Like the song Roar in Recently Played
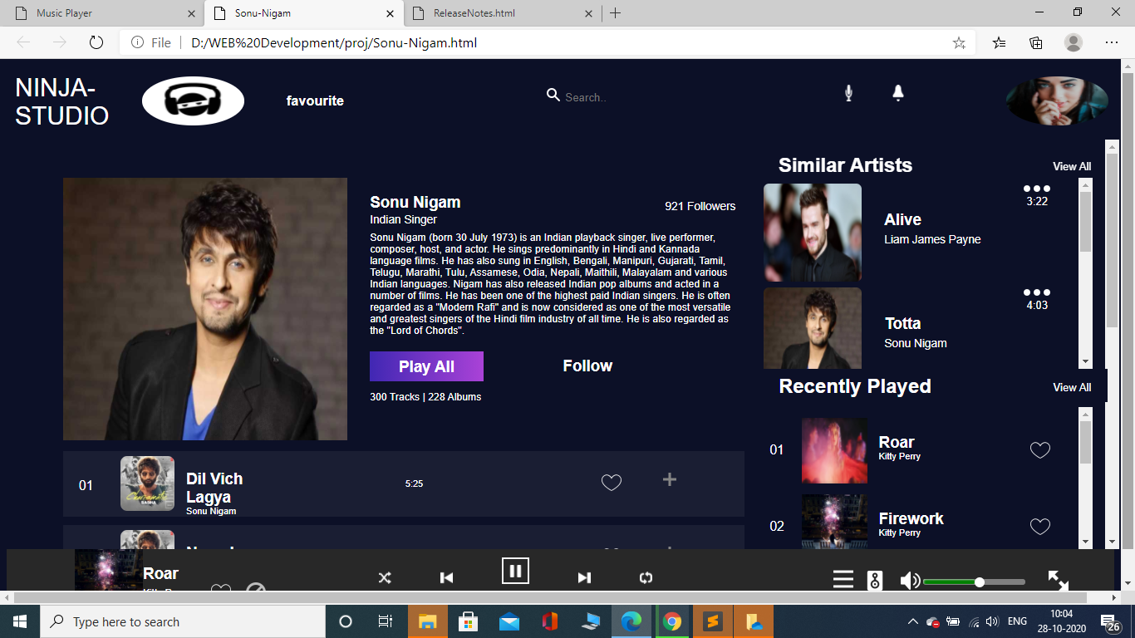 [1039, 449]
